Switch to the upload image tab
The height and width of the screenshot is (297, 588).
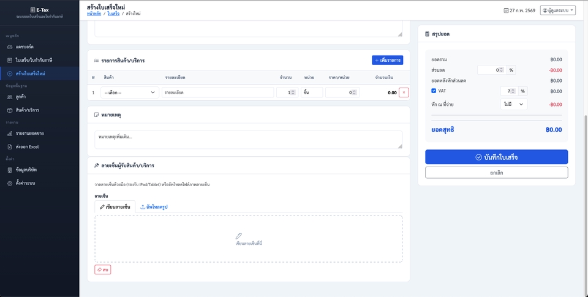click(x=154, y=207)
